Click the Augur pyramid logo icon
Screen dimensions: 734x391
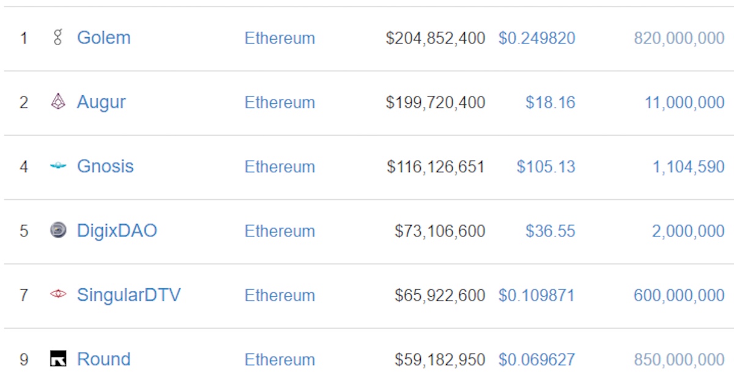click(x=58, y=102)
